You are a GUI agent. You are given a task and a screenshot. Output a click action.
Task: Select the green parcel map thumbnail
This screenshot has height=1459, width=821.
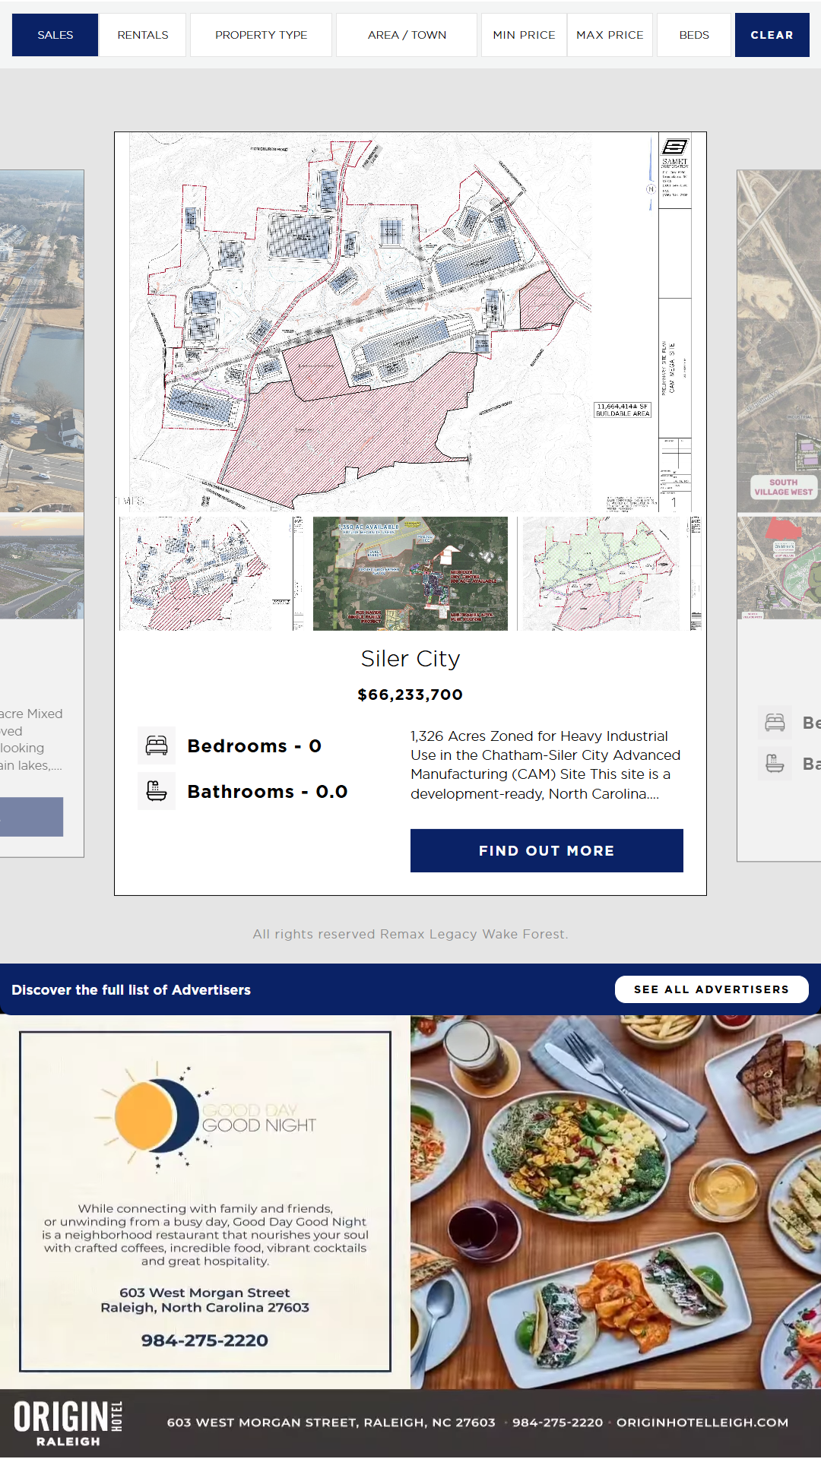tap(610, 574)
